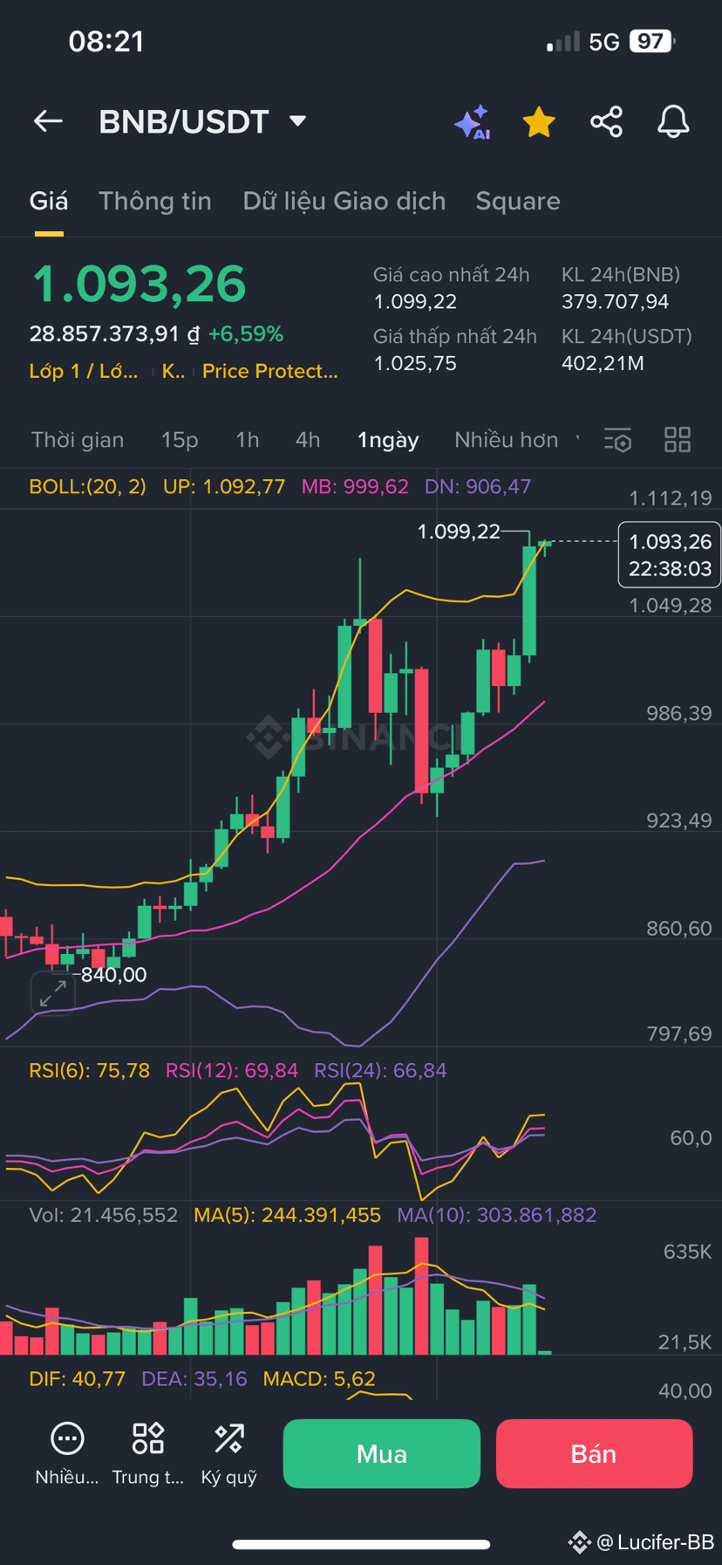The image size is (722, 1565).
Task: Open the chart layout grid icon
Action: point(678,440)
